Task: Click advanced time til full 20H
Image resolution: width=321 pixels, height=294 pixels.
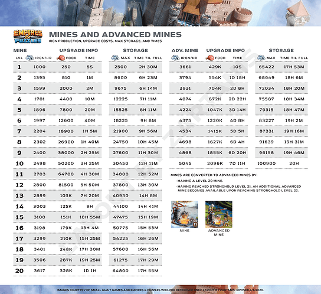Action: 294,164
